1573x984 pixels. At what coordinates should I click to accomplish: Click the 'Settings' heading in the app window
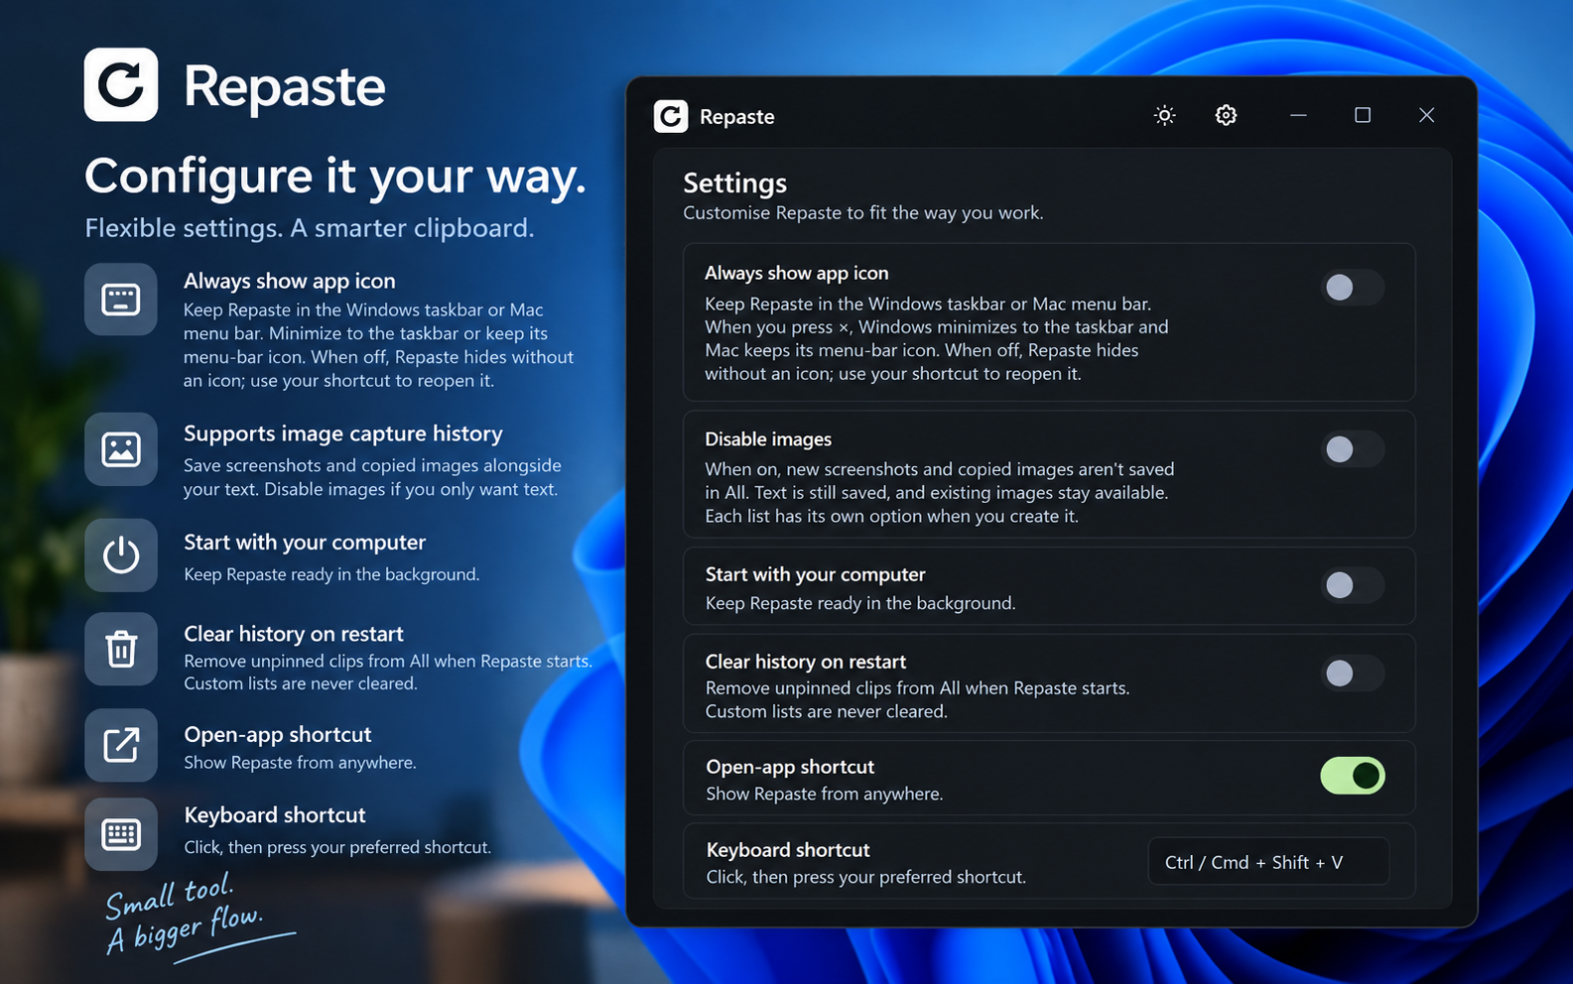734,184
